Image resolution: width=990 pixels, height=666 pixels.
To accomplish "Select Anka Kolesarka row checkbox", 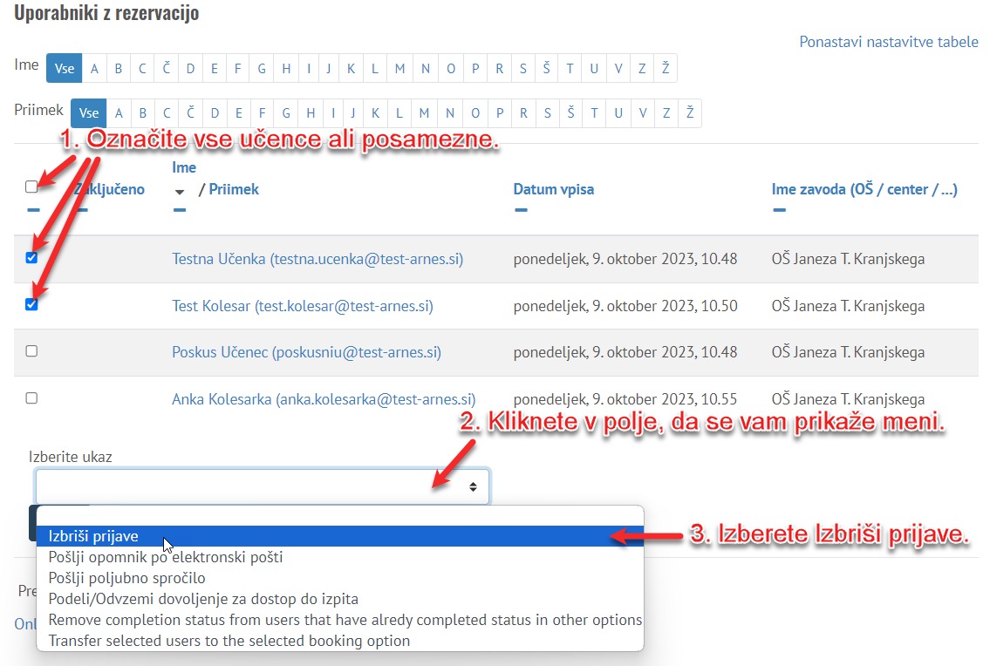I will (x=32, y=398).
